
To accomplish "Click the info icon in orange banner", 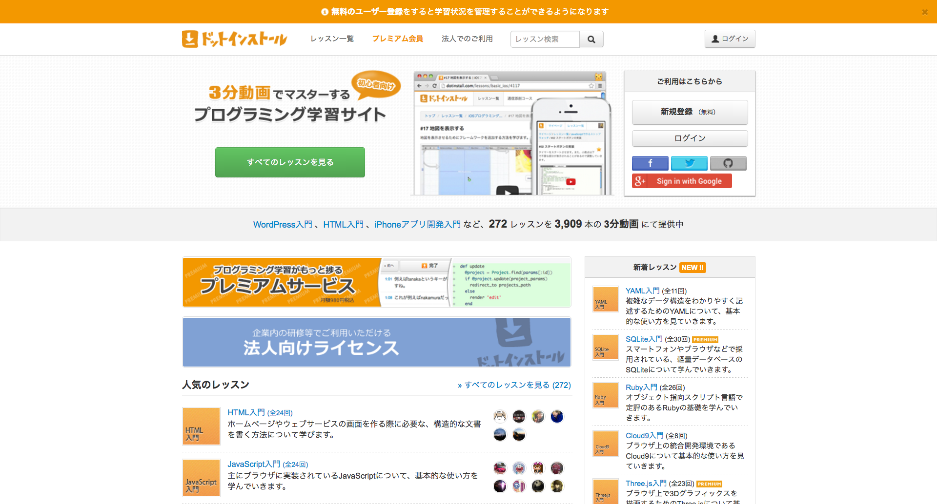I will click(325, 12).
